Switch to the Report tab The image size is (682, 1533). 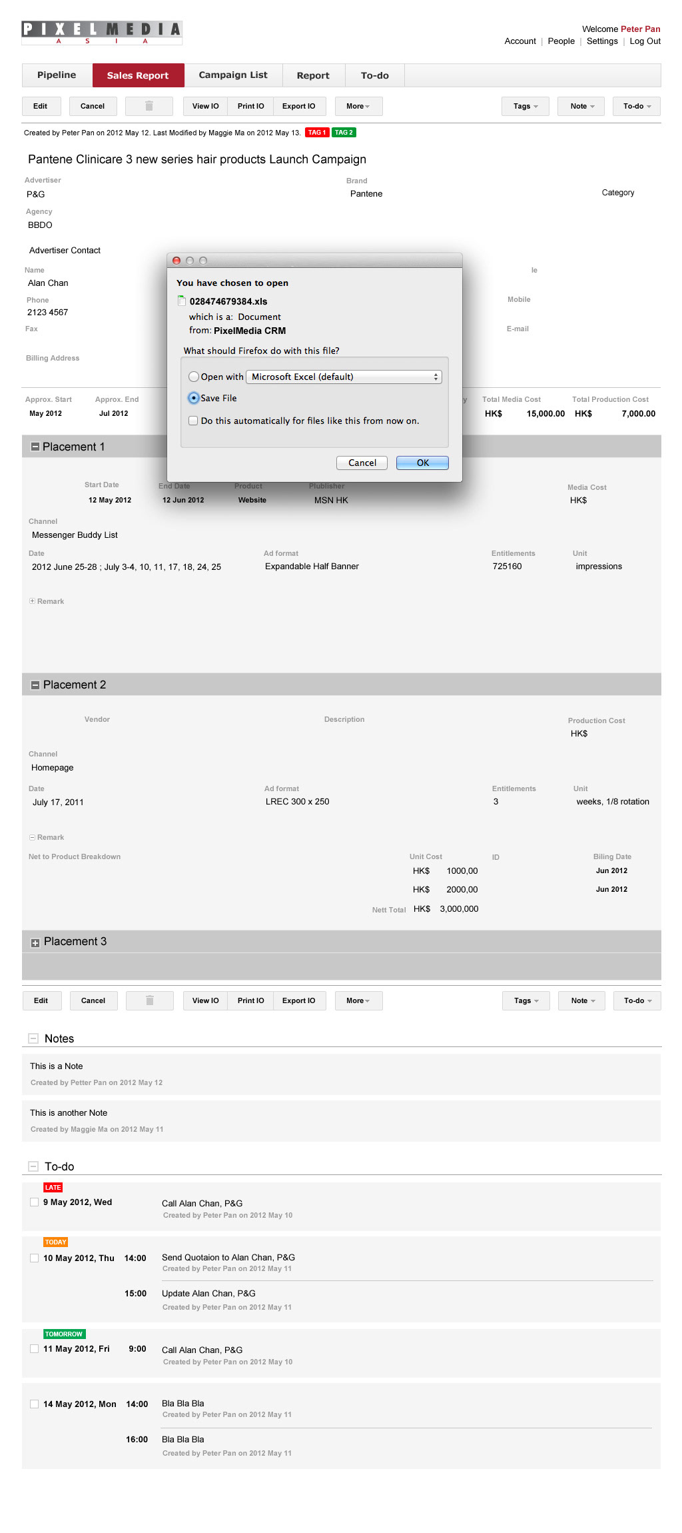point(313,75)
